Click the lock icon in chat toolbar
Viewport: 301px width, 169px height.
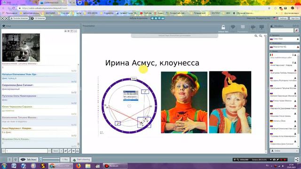[x=77, y=151]
